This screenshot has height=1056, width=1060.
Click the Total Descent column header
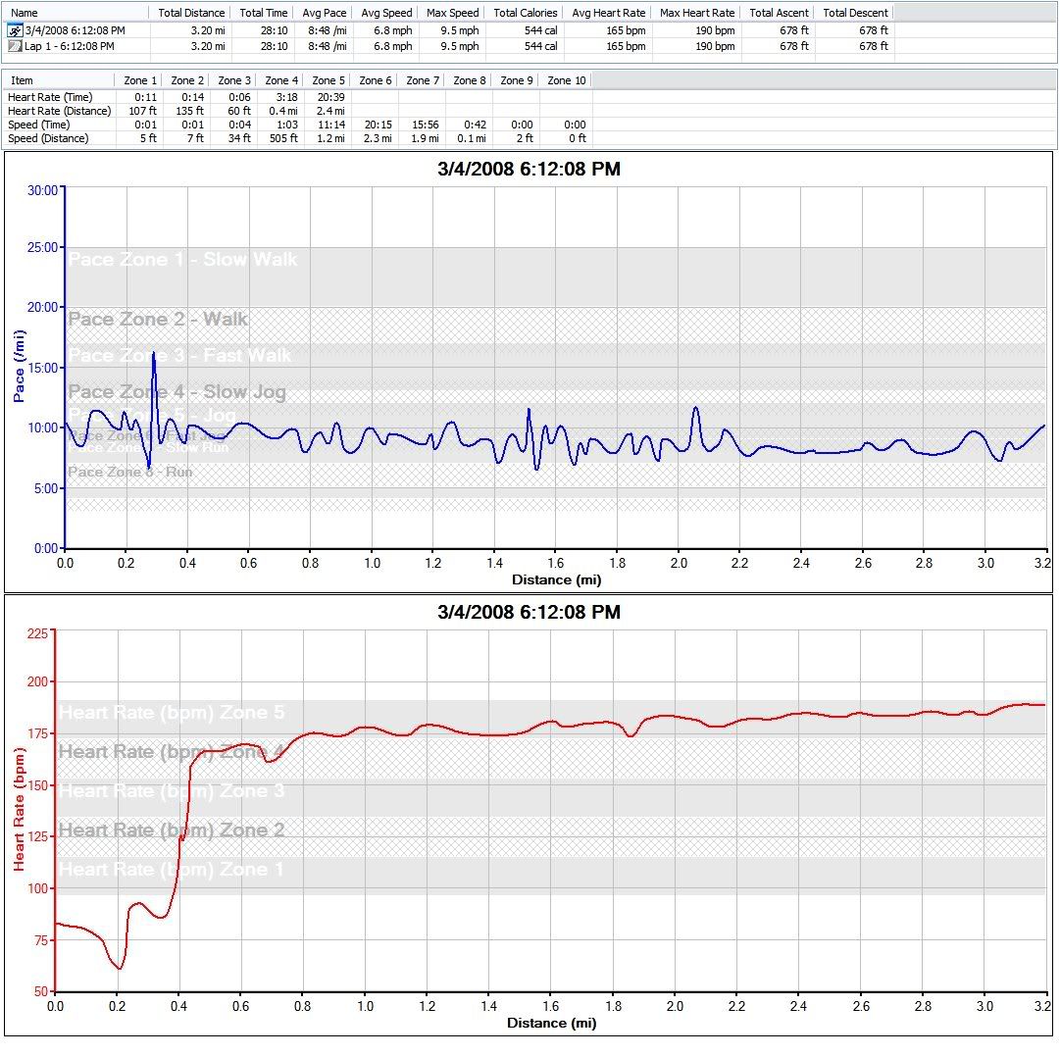855,13
